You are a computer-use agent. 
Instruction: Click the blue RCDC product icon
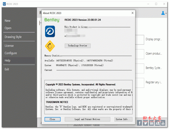pos(50,31)
